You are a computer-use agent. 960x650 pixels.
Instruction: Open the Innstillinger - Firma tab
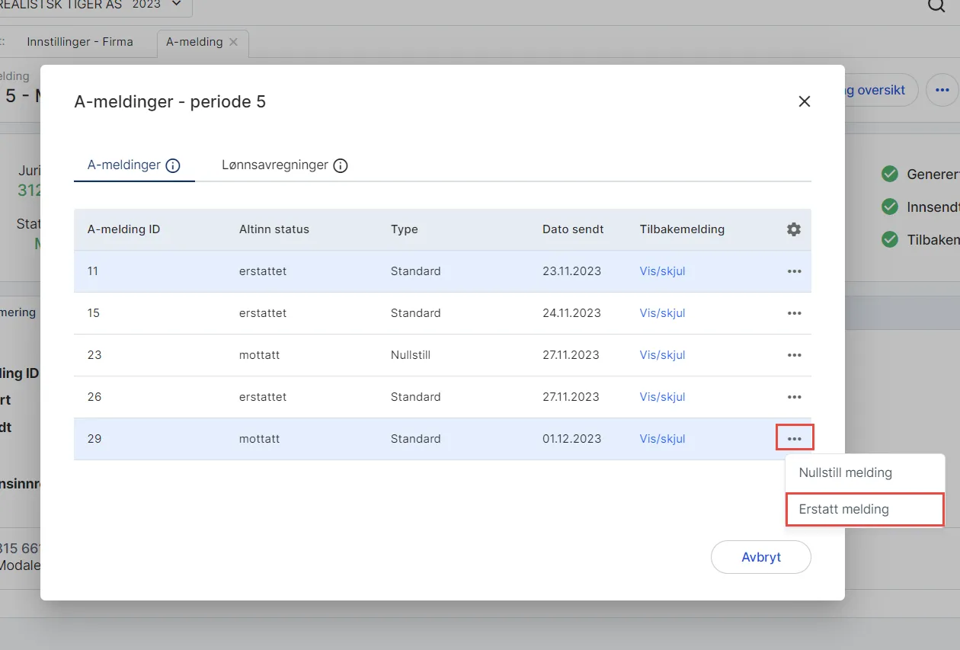[80, 42]
